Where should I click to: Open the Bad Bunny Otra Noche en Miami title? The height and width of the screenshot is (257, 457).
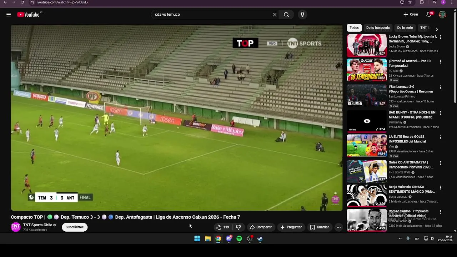click(x=412, y=115)
